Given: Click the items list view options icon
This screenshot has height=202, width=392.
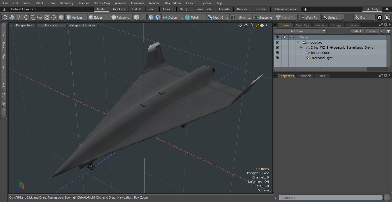Looking at the screenshot, I should [382, 31].
